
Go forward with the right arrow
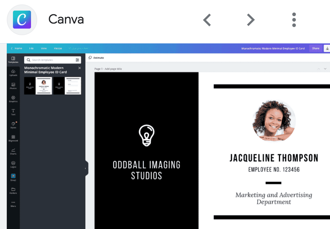coord(251,20)
